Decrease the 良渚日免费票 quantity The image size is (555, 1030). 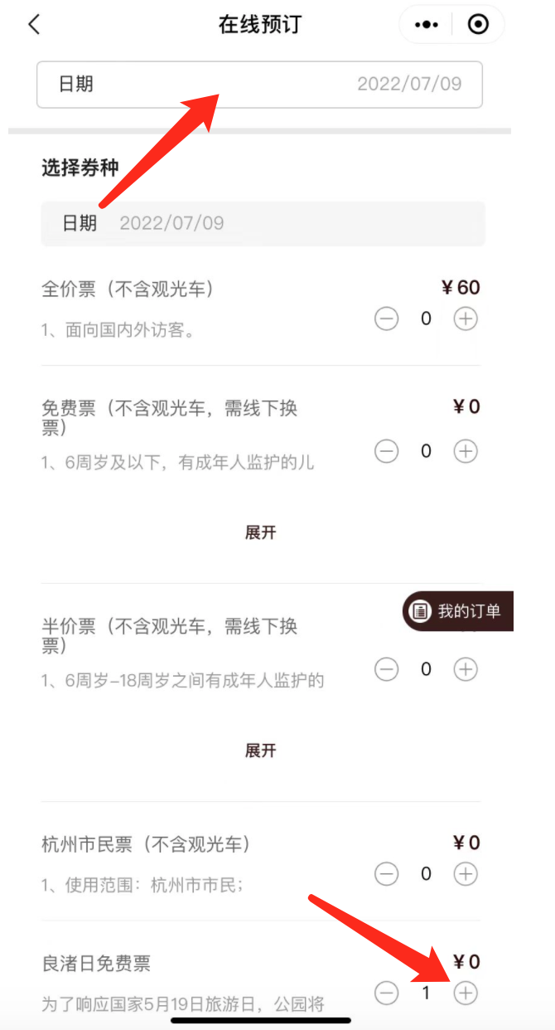point(387,992)
